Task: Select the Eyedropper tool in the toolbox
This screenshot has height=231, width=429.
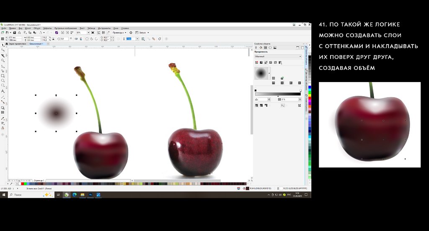Action: [3, 118]
